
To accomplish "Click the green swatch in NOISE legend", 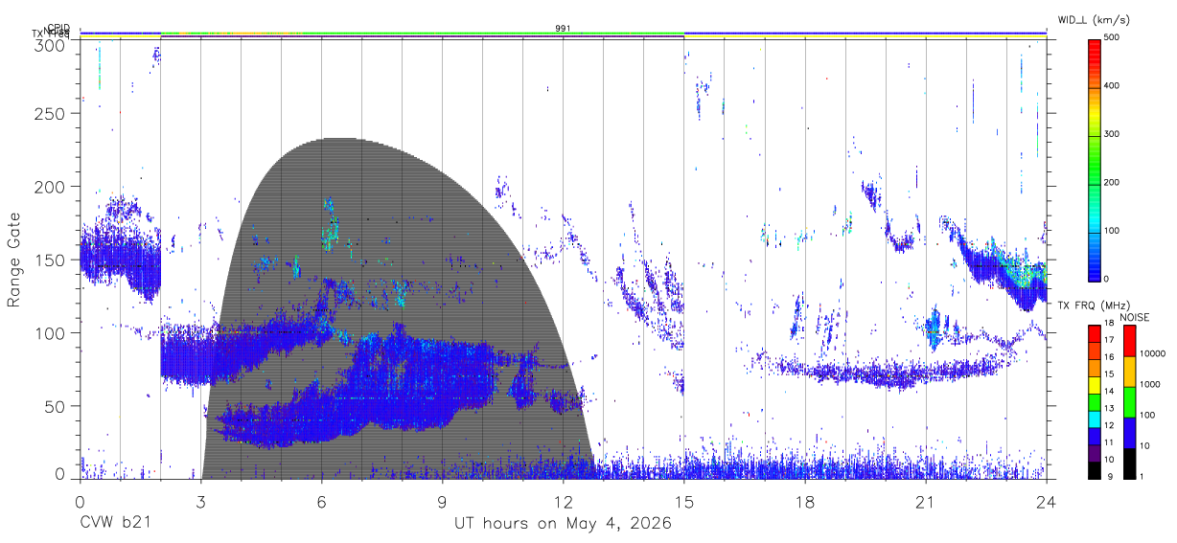I will 1128,402.
